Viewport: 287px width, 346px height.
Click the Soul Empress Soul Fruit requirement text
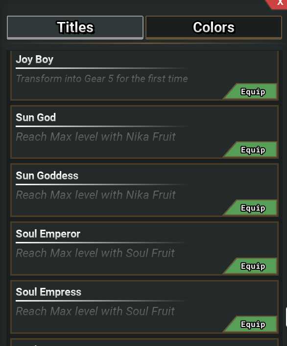(x=96, y=311)
